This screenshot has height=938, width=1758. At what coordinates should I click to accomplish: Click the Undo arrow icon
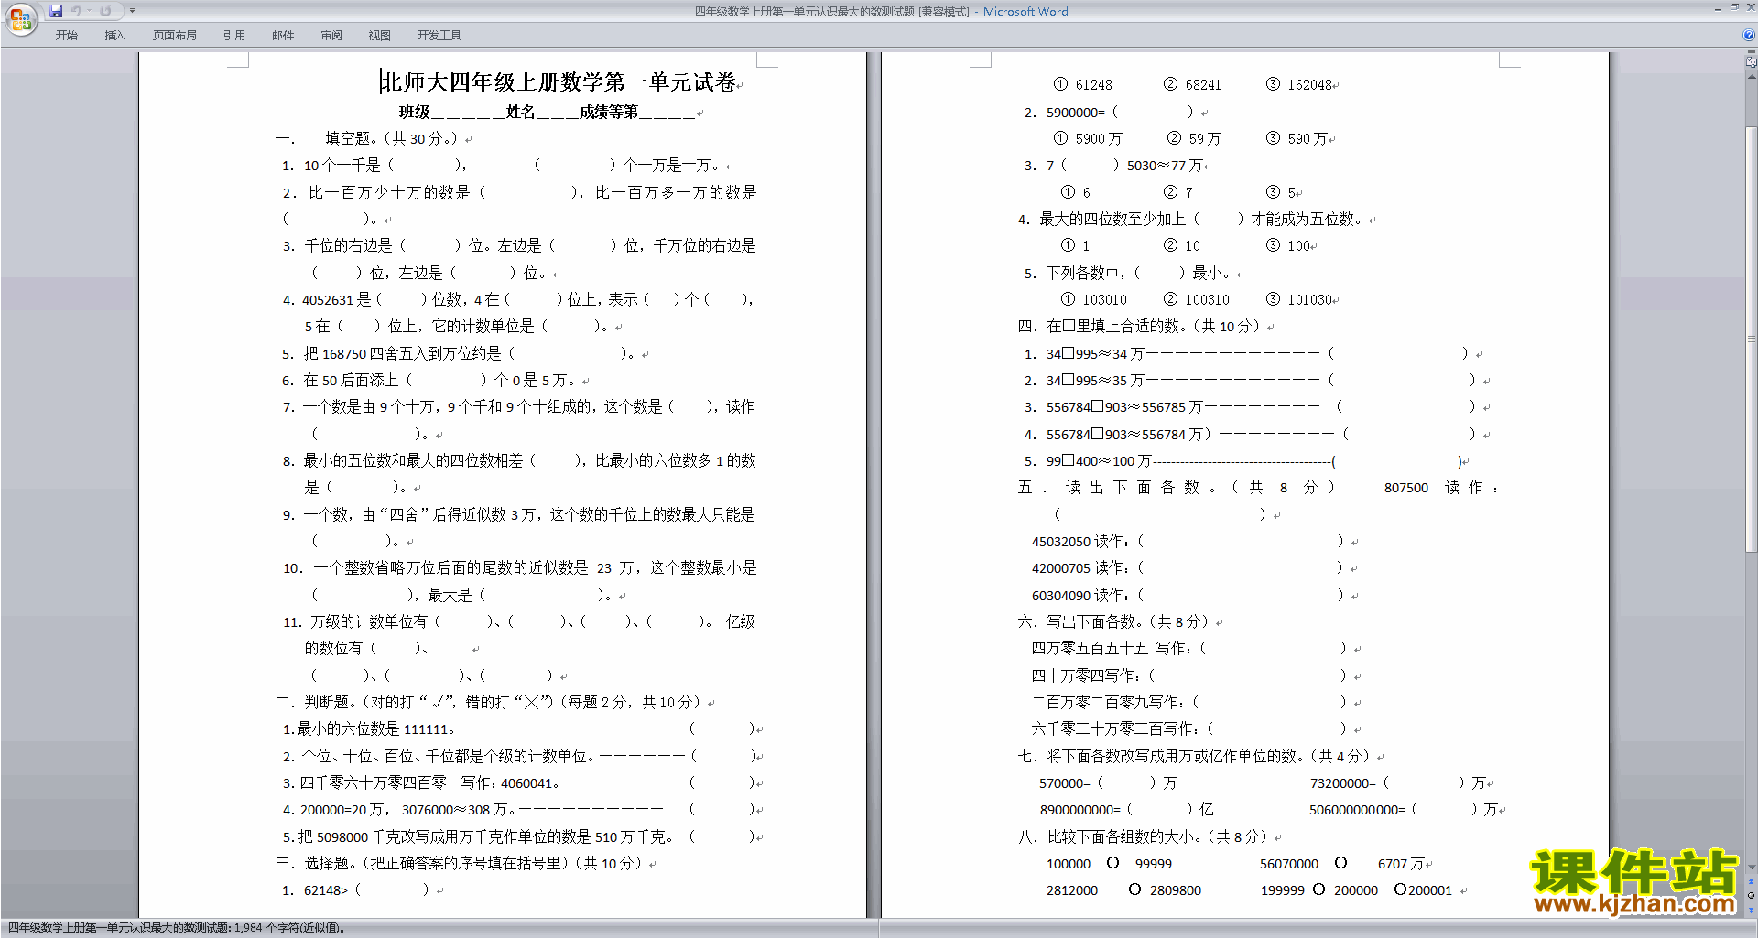(x=76, y=11)
